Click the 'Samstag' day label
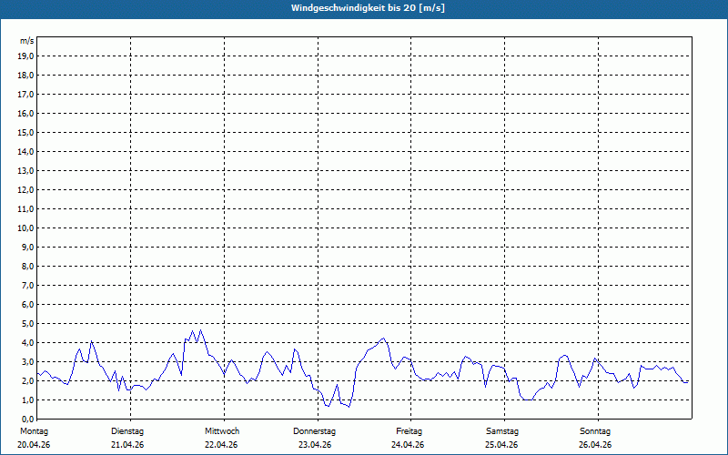This screenshot has height=455, width=728. [502, 431]
